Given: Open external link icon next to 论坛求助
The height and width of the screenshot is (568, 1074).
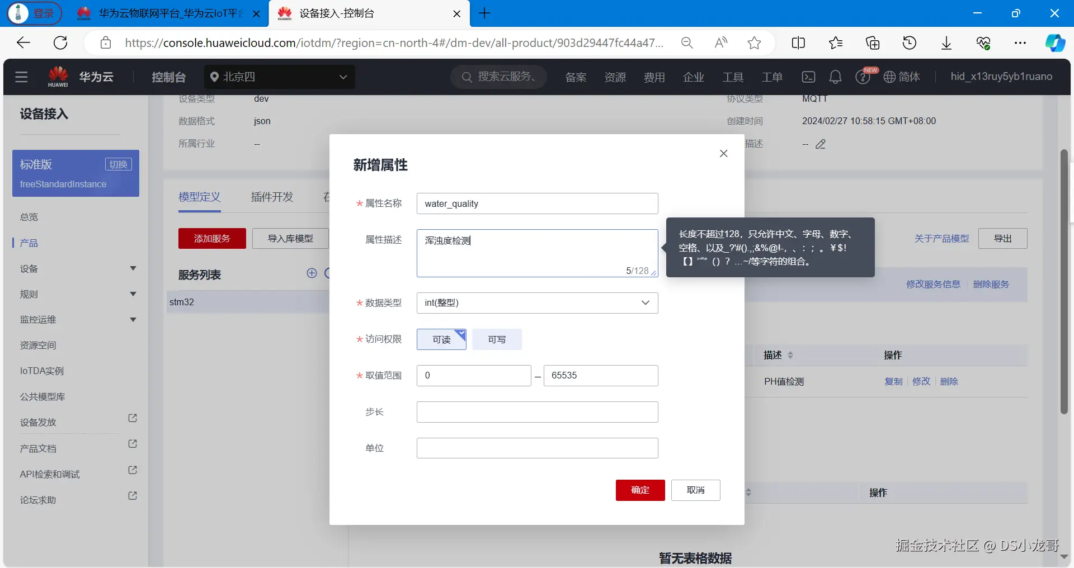Looking at the screenshot, I should point(133,496).
